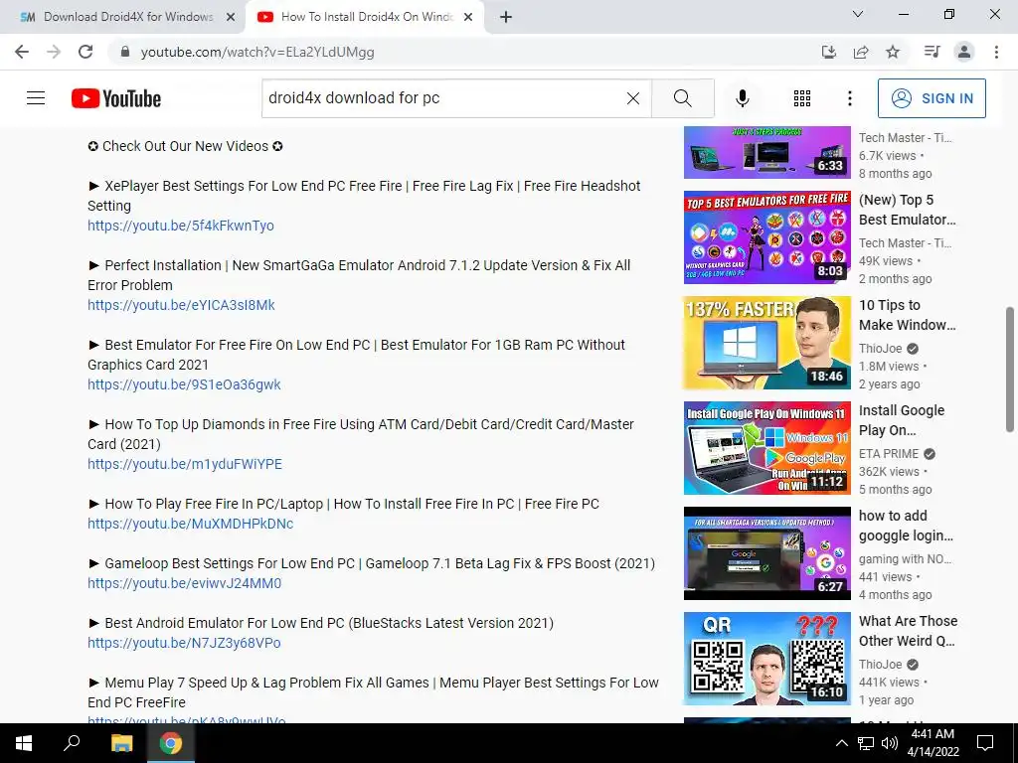
Task: Go to YouTube home via logo
Action: pos(116,98)
